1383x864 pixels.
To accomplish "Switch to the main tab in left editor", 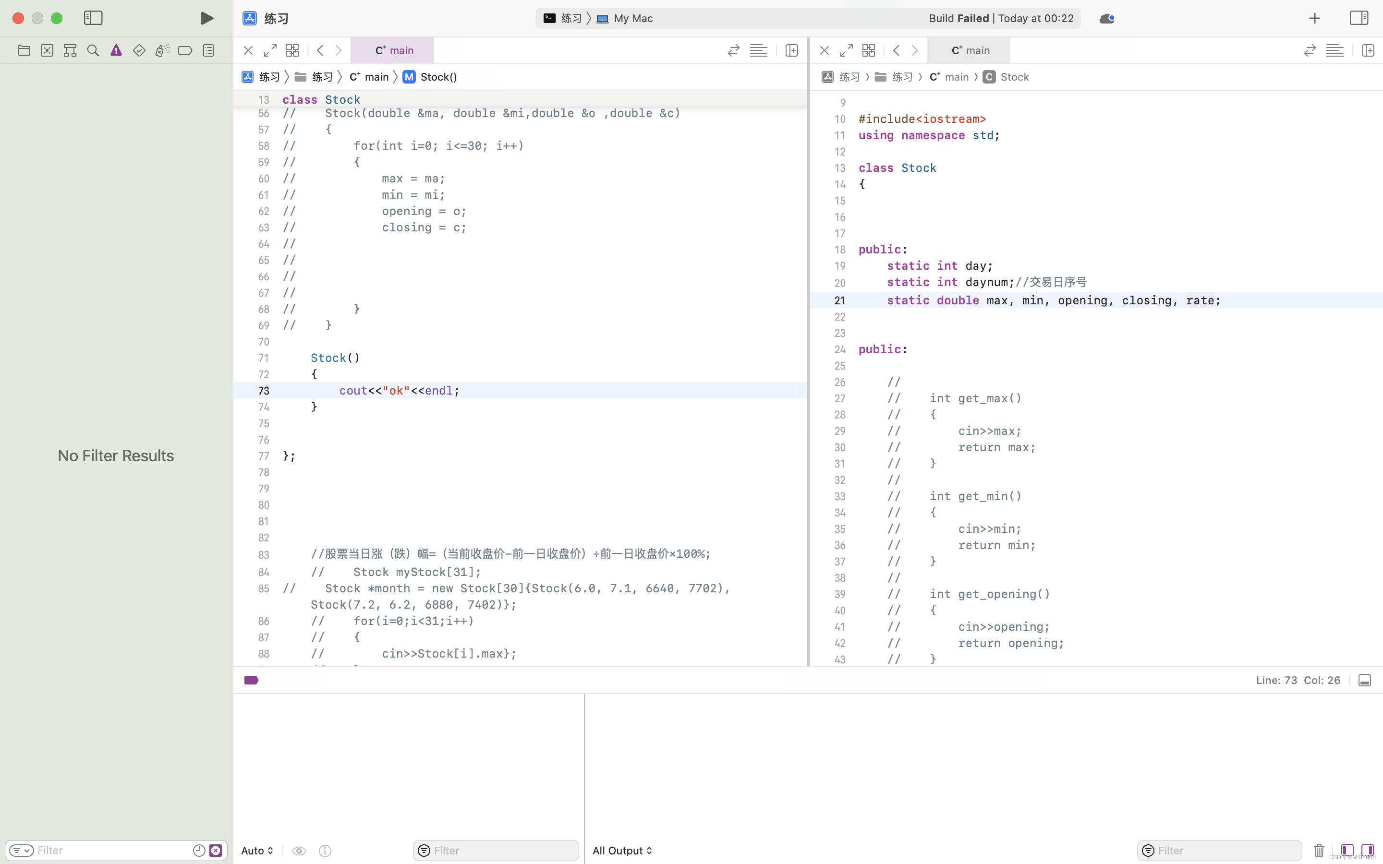I will [x=393, y=50].
